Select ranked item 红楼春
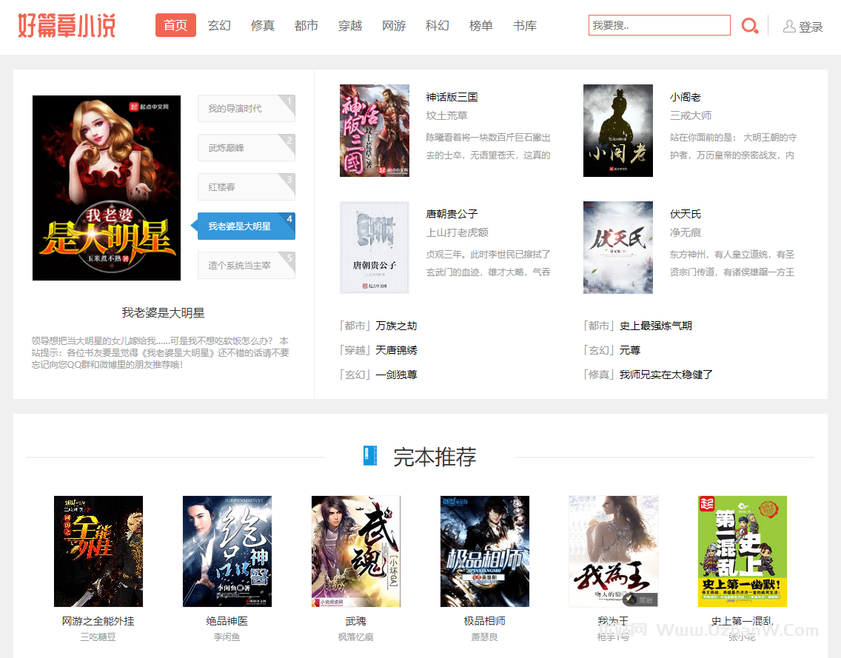 coord(247,187)
